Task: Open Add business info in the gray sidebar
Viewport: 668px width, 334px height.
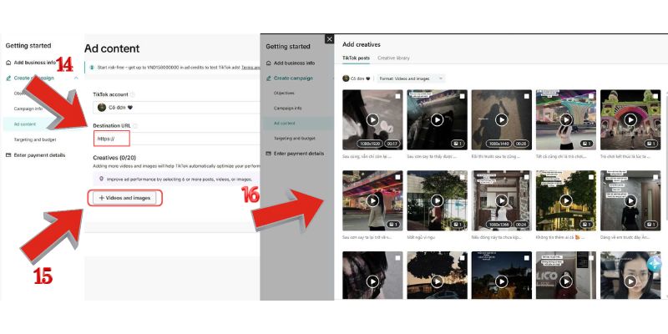Action: pos(295,63)
